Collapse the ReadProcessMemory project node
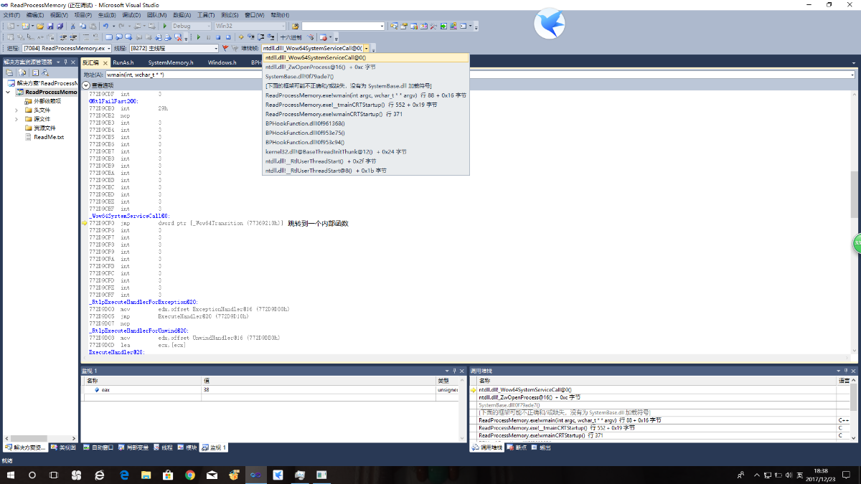This screenshot has height=484, width=861. click(9, 92)
